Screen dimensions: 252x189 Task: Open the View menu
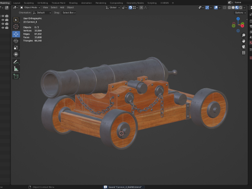45,7
